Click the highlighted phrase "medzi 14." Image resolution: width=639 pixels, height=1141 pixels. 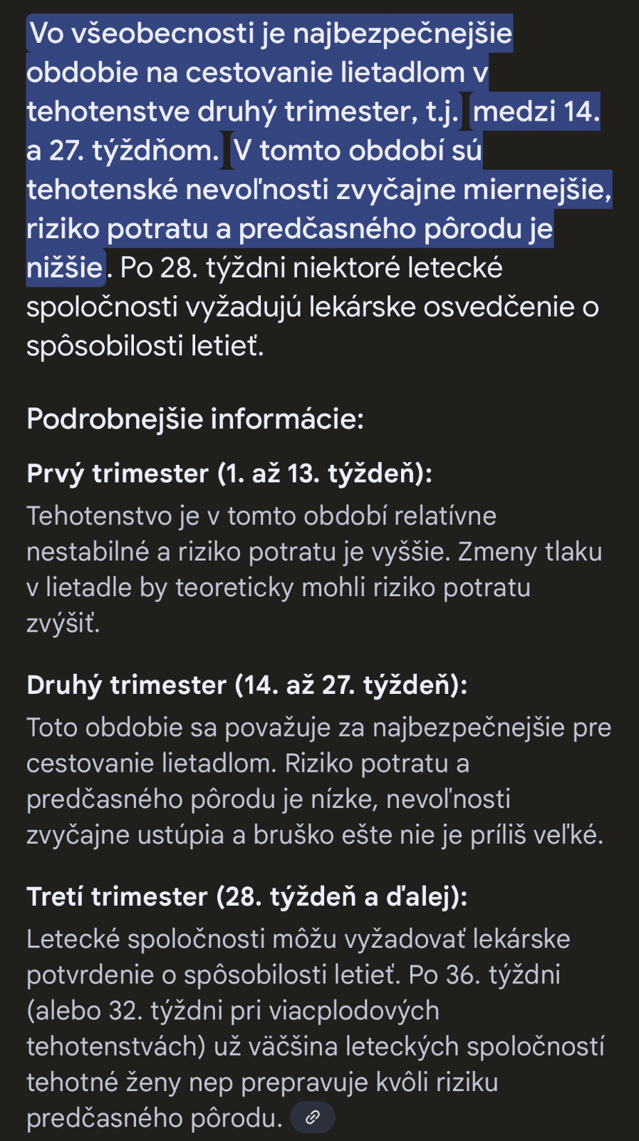click(x=536, y=112)
